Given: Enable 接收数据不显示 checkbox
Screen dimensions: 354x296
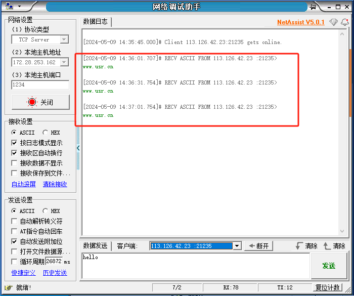Looking at the screenshot, I should (14, 163).
